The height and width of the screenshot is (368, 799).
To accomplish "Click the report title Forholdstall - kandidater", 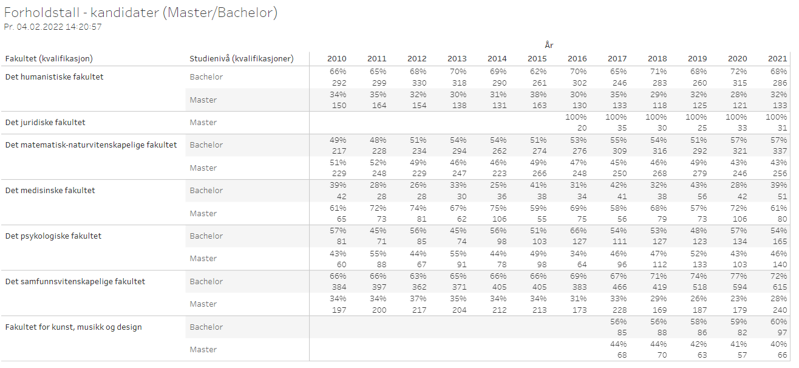I will point(141,13).
